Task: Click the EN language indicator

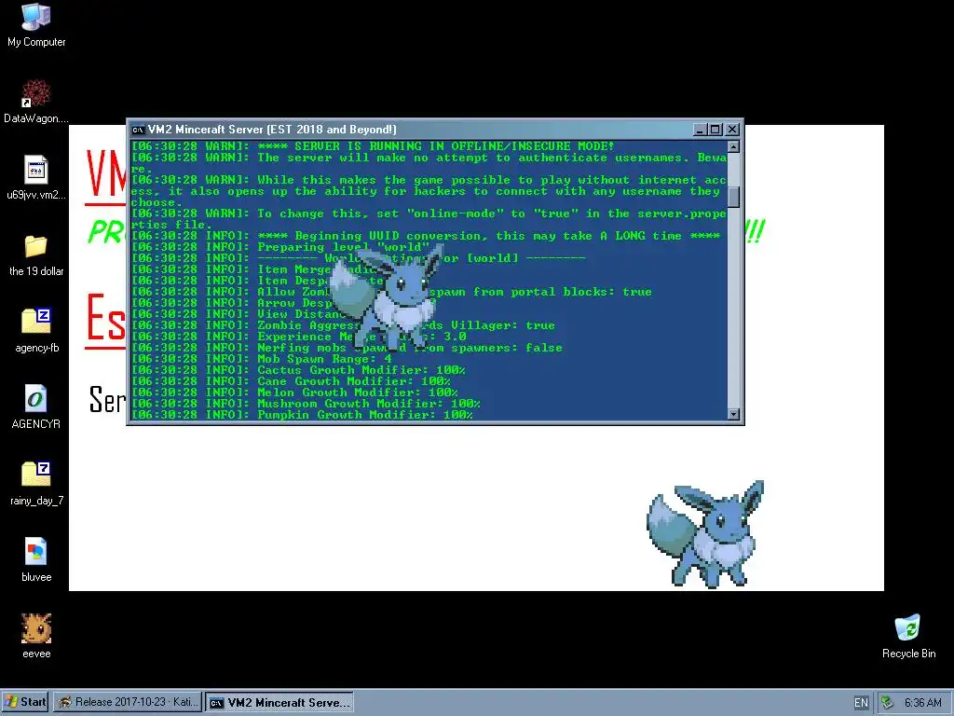Action: 861,703
